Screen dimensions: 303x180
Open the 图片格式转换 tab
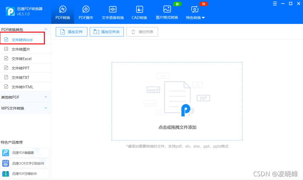point(167,12)
